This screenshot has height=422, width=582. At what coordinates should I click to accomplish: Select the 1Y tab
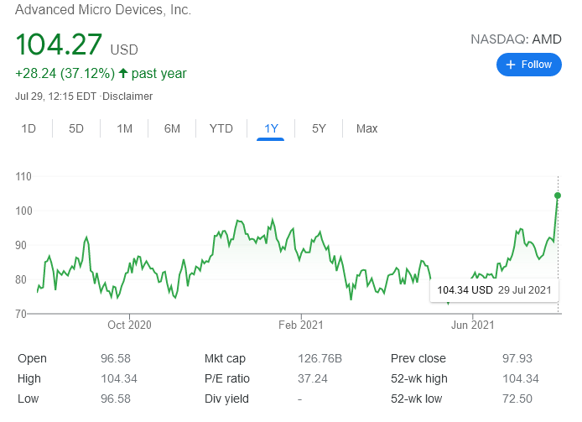click(x=271, y=128)
